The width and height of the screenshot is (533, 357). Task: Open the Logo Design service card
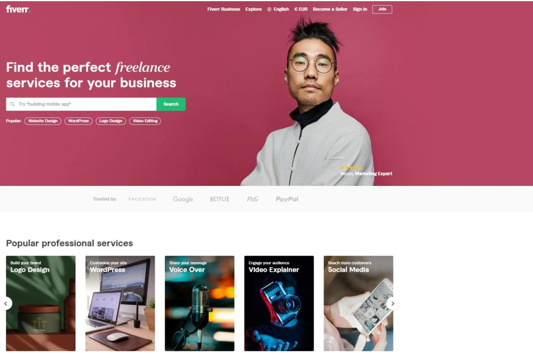tap(41, 303)
